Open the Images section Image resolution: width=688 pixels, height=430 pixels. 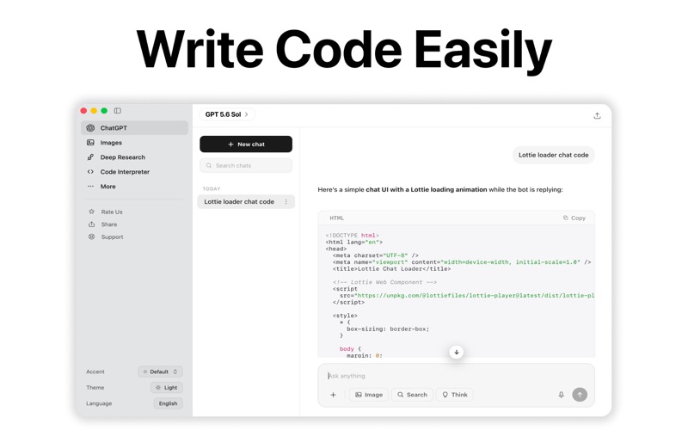tap(134, 143)
